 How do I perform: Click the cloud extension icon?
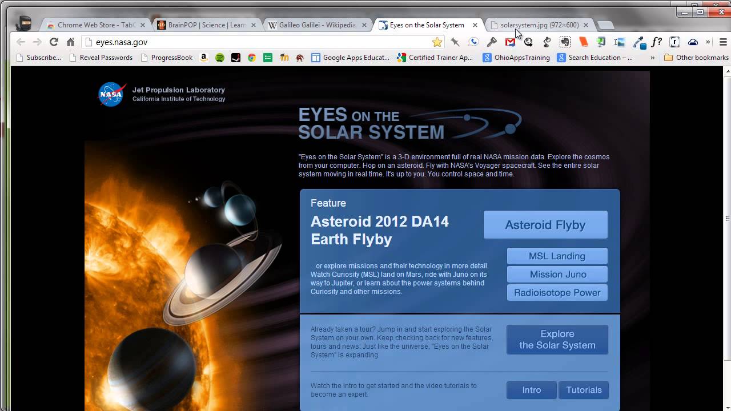[x=693, y=42]
